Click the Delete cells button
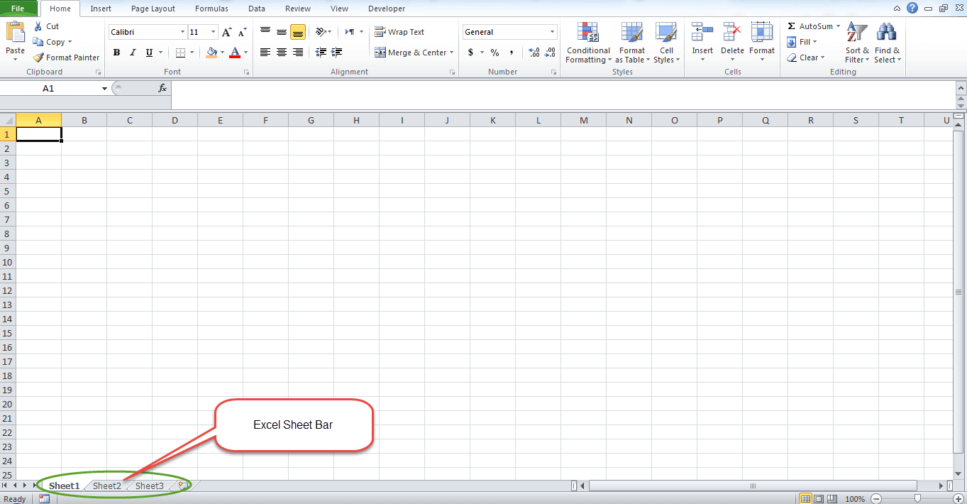The width and height of the screenshot is (967, 504). [x=732, y=43]
